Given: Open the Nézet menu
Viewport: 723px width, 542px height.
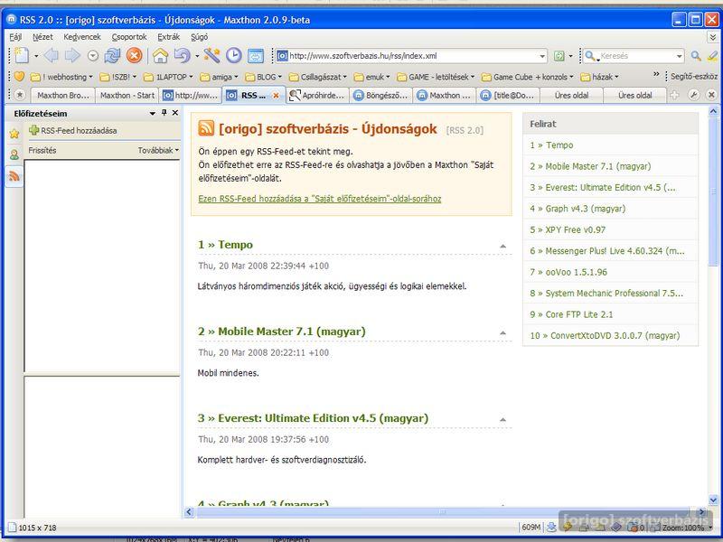Looking at the screenshot, I should 42,37.
